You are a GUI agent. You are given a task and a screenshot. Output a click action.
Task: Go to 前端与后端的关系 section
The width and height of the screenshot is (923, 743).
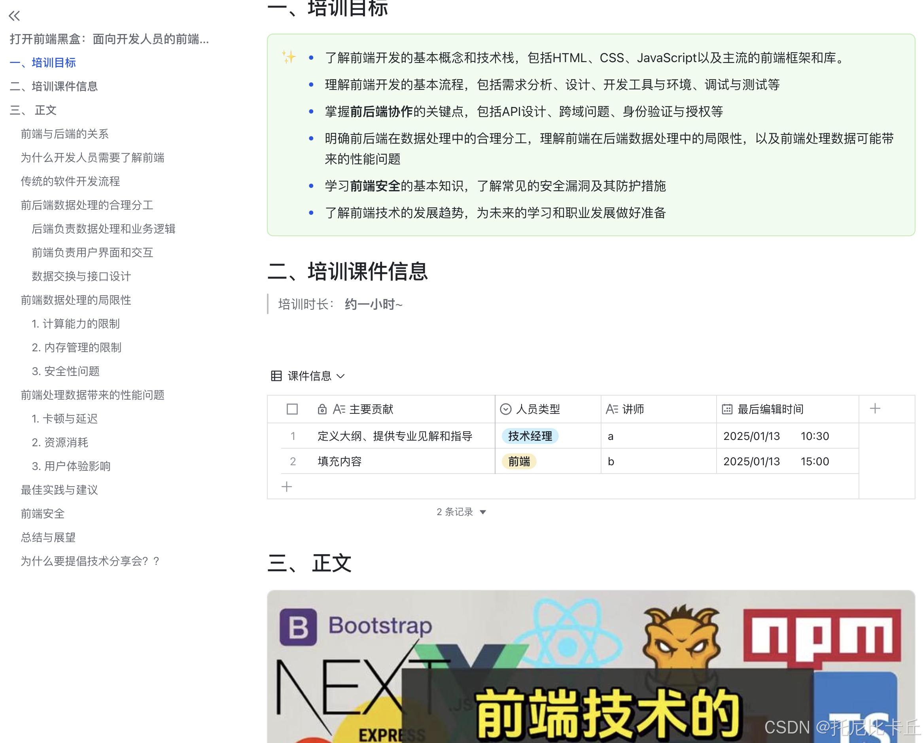tap(64, 134)
